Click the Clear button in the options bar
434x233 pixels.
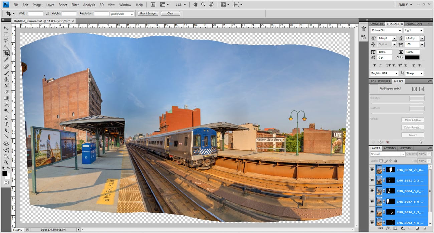(170, 14)
